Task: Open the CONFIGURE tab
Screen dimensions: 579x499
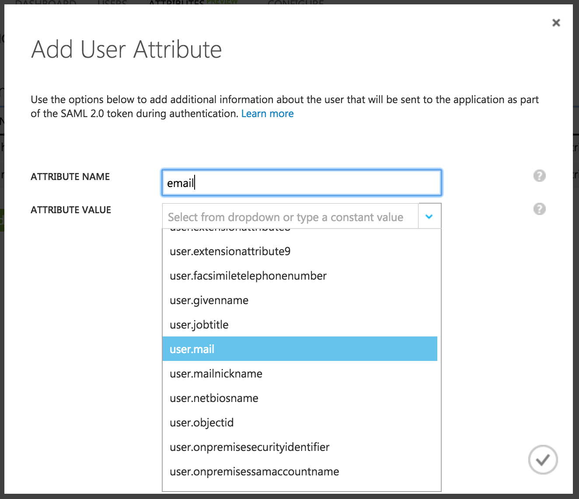Action: coord(295,3)
